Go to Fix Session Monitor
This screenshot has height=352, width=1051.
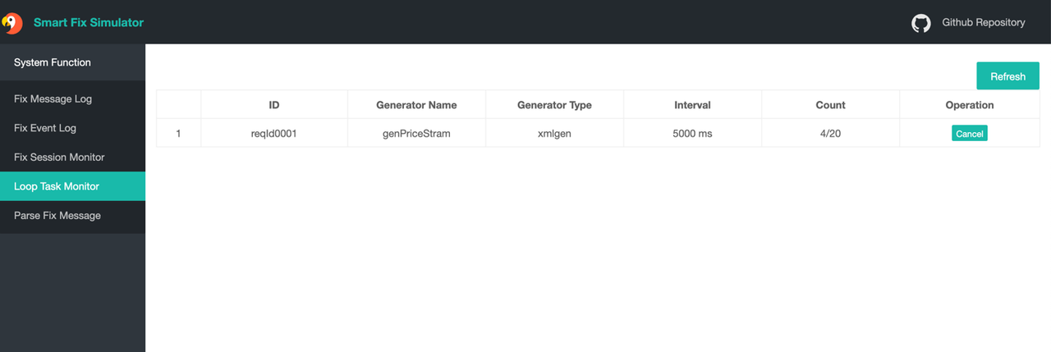(72, 157)
